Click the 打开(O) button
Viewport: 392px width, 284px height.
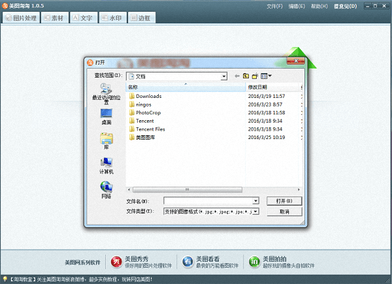click(284, 201)
